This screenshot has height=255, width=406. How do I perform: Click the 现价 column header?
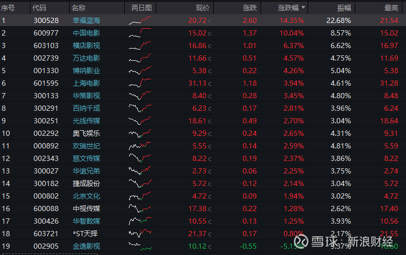click(203, 8)
